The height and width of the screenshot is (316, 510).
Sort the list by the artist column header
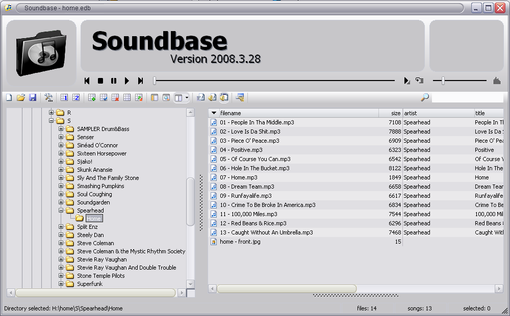click(x=439, y=113)
